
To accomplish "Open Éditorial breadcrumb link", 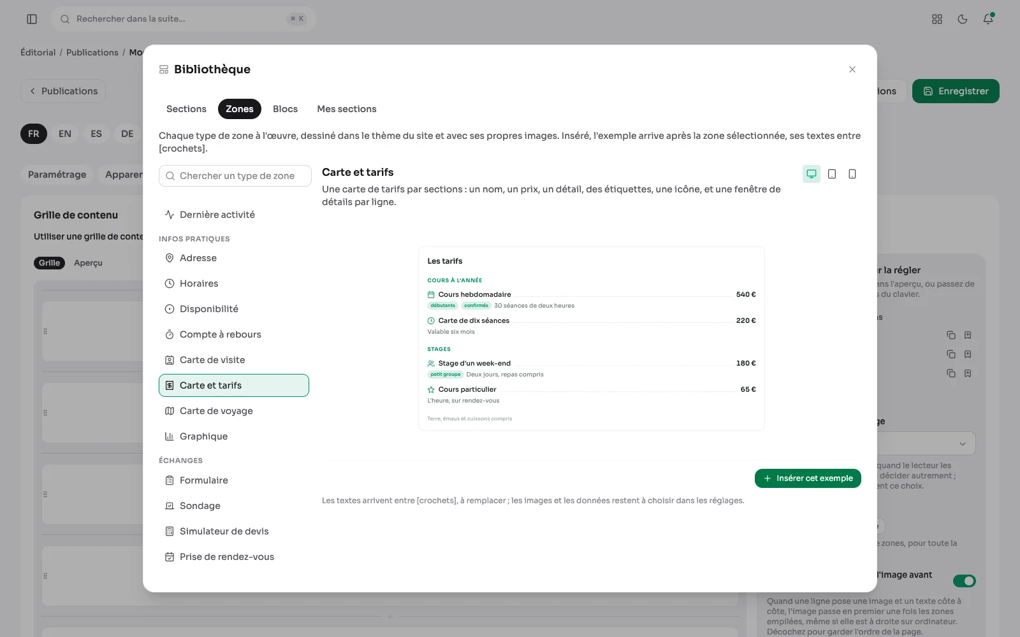I will (38, 52).
